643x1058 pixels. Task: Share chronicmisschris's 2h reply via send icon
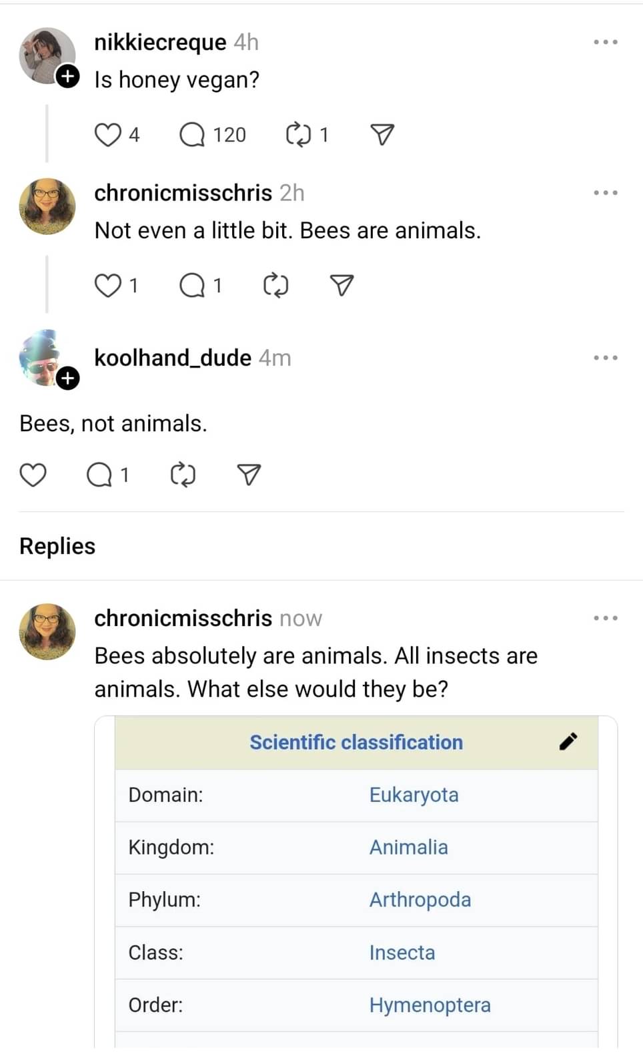tap(342, 286)
